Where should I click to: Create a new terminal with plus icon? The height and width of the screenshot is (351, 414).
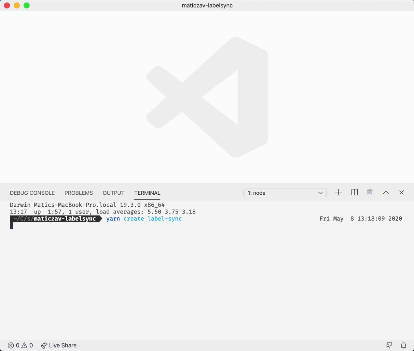pos(338,192)
